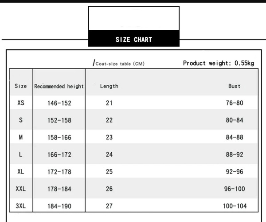Screen dimensions: 266x222
Task: Click bust value 96-100
Action: (x=235, y=189)
